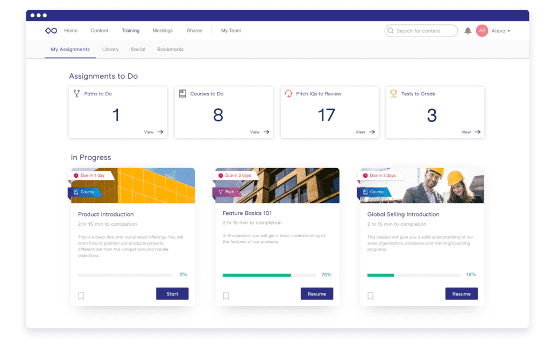Click into the Search for content field
Image resolution: width=551 pixels, height=355 pixels.
click(x=425, y=31)
